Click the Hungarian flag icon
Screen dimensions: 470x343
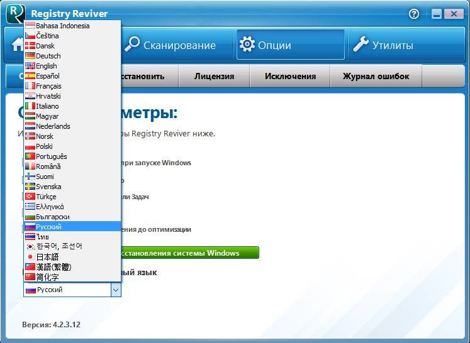(30, 116)
